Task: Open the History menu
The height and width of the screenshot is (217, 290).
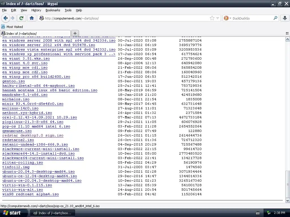Action: 36,10
